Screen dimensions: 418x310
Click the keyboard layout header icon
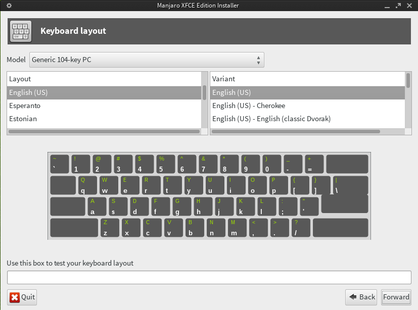21,31
